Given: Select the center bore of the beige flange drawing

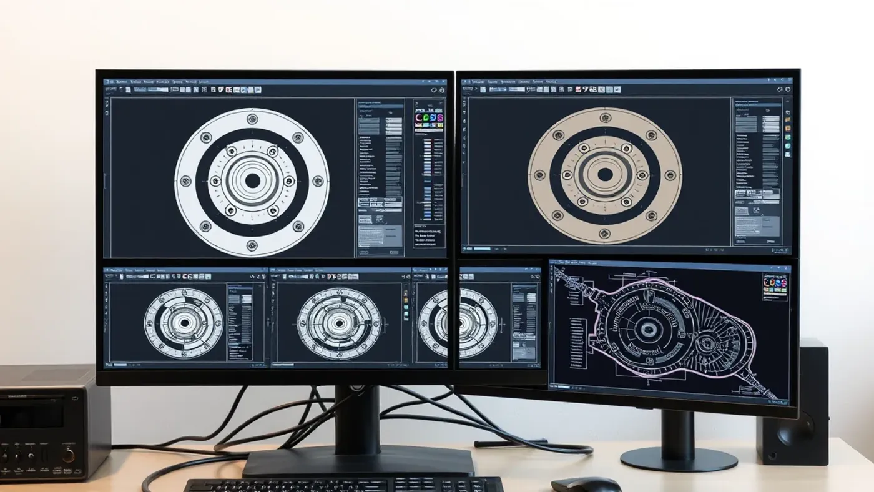Looking at the screenshot, I should tap(605, 175).
